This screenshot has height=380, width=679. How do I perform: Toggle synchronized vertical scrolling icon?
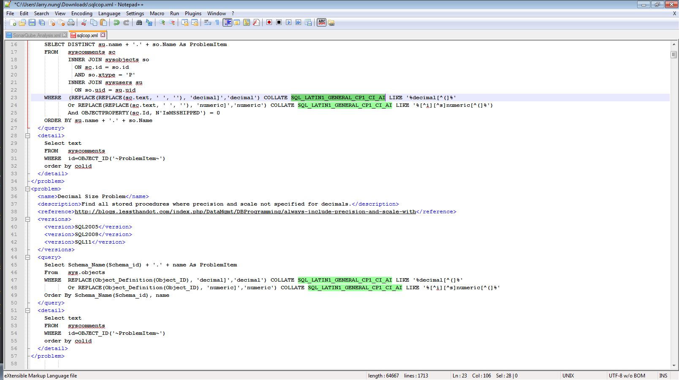[x=185, y=22]
